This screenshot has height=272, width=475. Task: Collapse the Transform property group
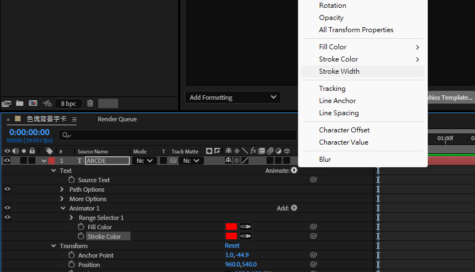(53, 246)
